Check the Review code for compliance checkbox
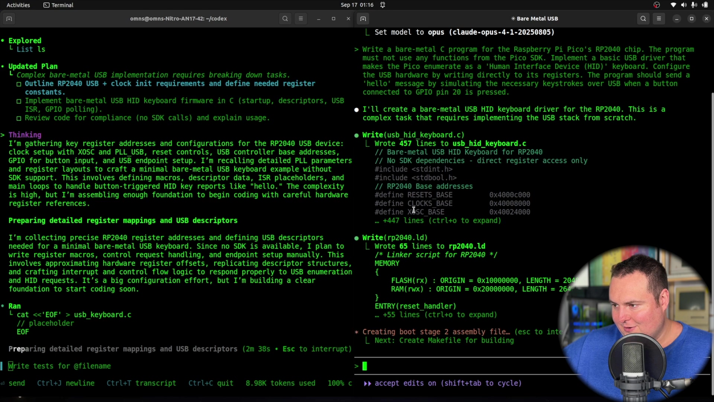This screenshot has width=714, height=402. 19,118
